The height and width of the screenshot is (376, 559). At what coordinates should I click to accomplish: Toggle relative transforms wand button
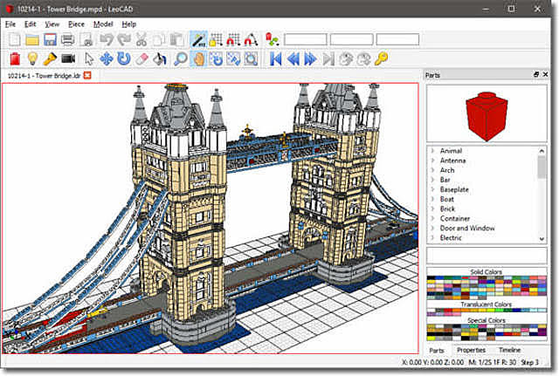point(198,39)
